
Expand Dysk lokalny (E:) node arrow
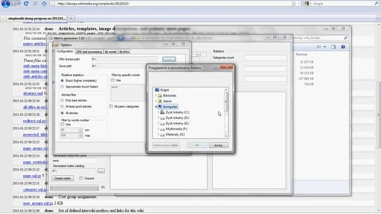point(158,124)
